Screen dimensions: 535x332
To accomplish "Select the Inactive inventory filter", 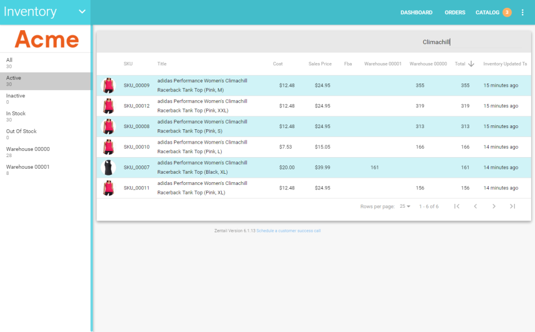I will [45, 99].
